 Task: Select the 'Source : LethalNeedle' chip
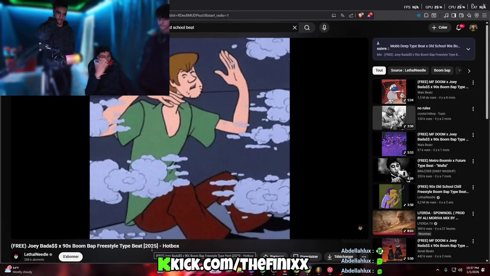(x=408, y=71)
